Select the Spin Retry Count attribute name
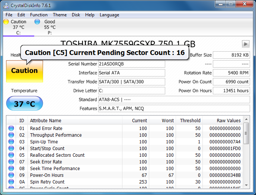The image size is (256, 195). pos(47,182)
